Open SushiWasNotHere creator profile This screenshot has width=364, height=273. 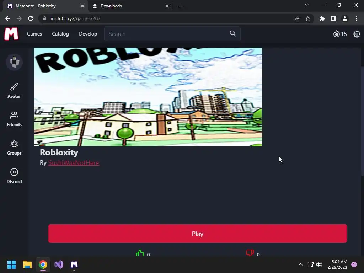pos(74,163)
